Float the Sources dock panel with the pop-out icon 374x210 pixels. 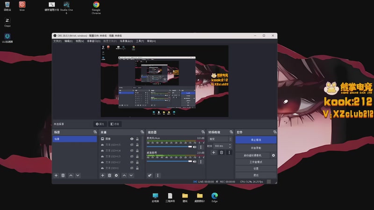pos(143,132)
